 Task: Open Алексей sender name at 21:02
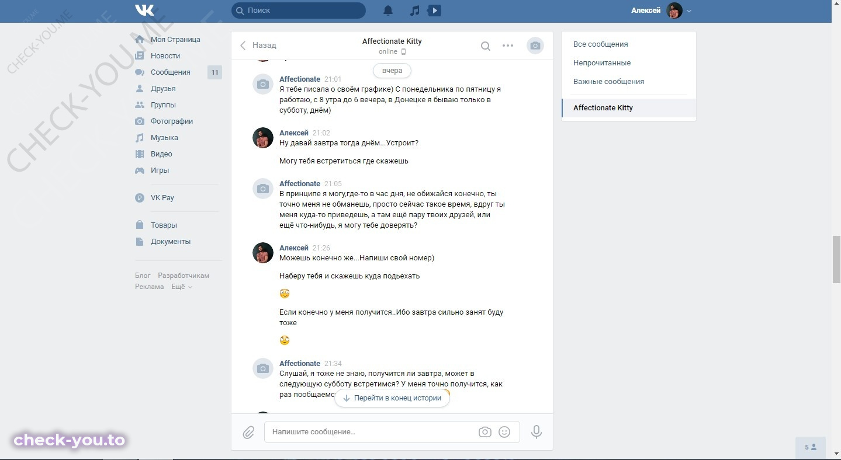(x=294, y=133)
